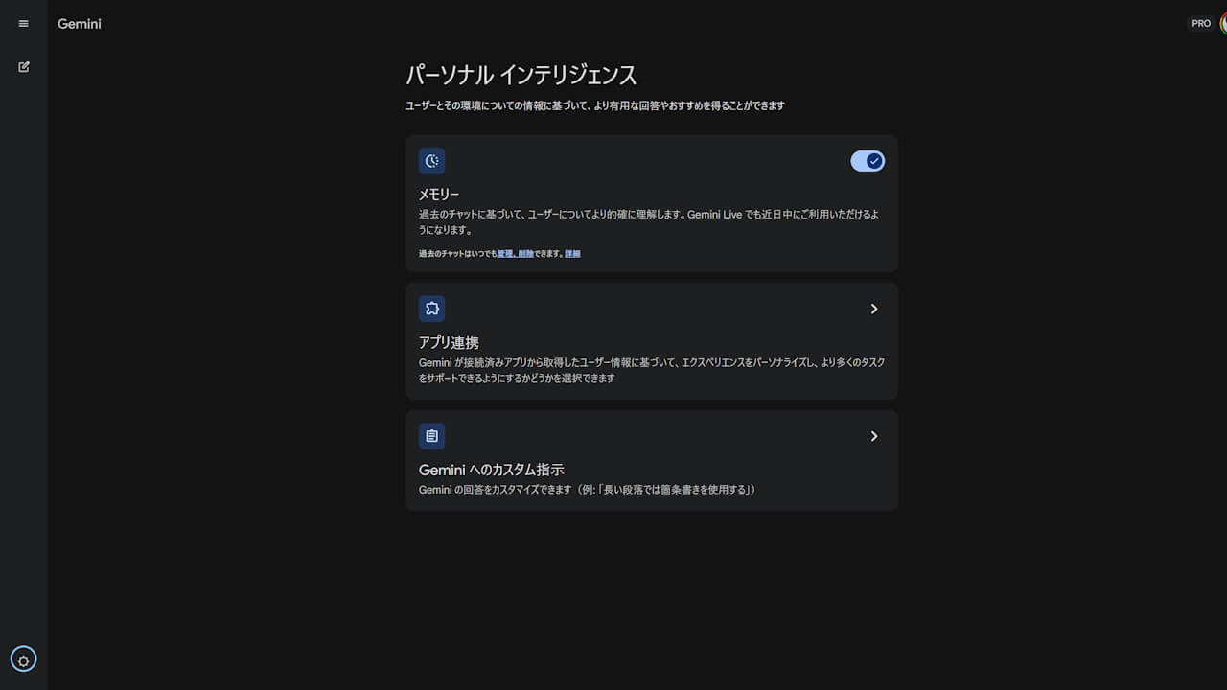The image size is (1227, 690).
Task: Click the メモリー card title
Action: pyautogui.click(x=439, y=195)
